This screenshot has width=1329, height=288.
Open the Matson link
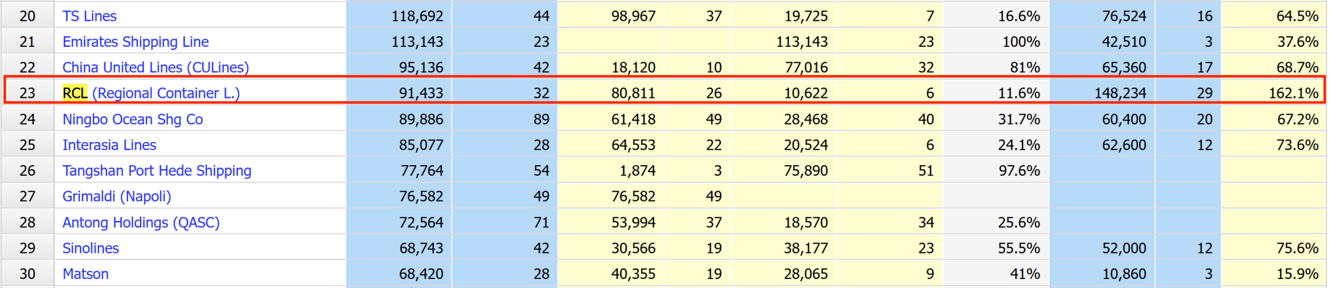(86, 274)
